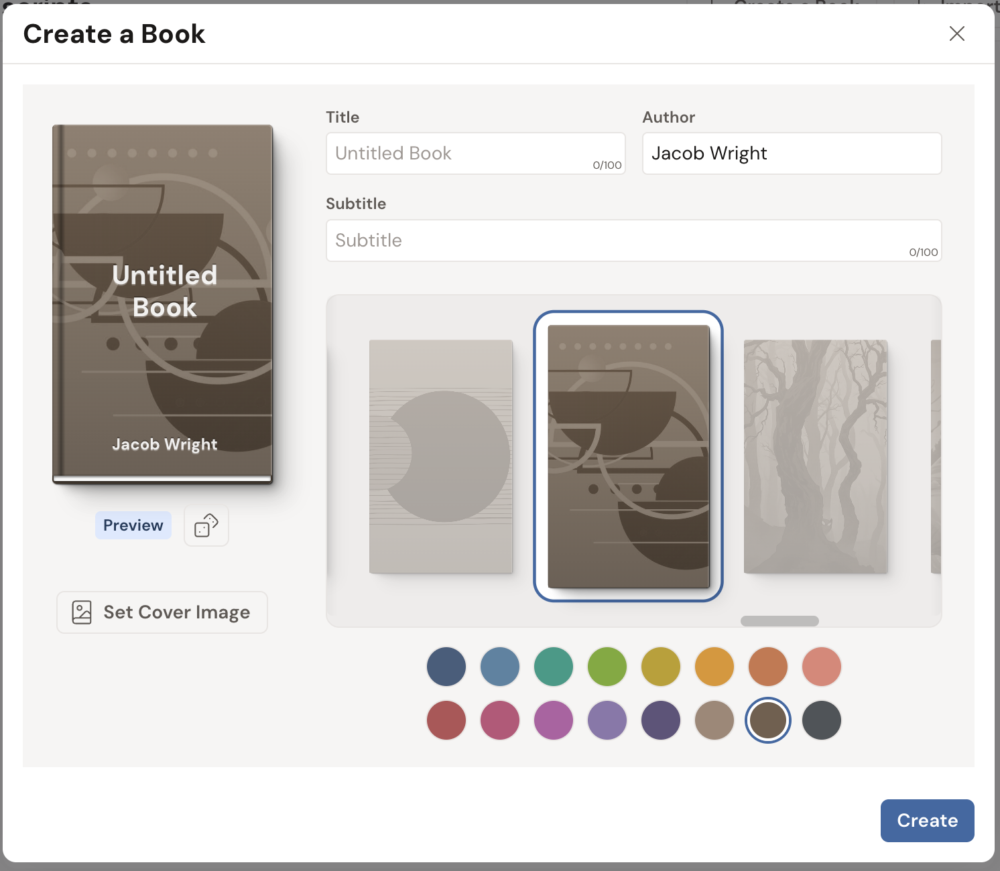This screenshot has width=1000, height=871.
Task: Close the Create a Book dialog
Action: (x=957, y=33)
